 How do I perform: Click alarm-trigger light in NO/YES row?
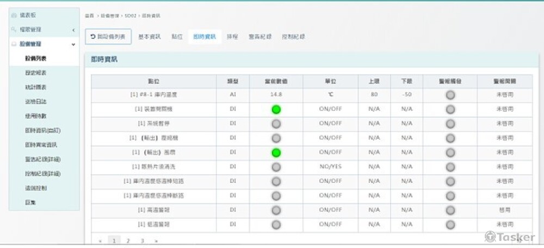[450, 167]
